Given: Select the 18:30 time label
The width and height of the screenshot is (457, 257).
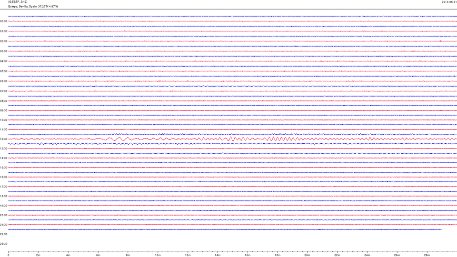Looking at the screenshot, I should (3, 196).
